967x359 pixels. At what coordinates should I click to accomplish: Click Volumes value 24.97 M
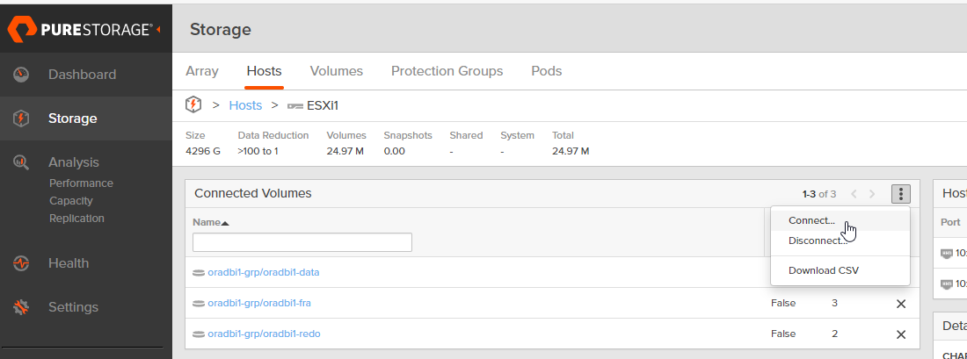[345, 151]
